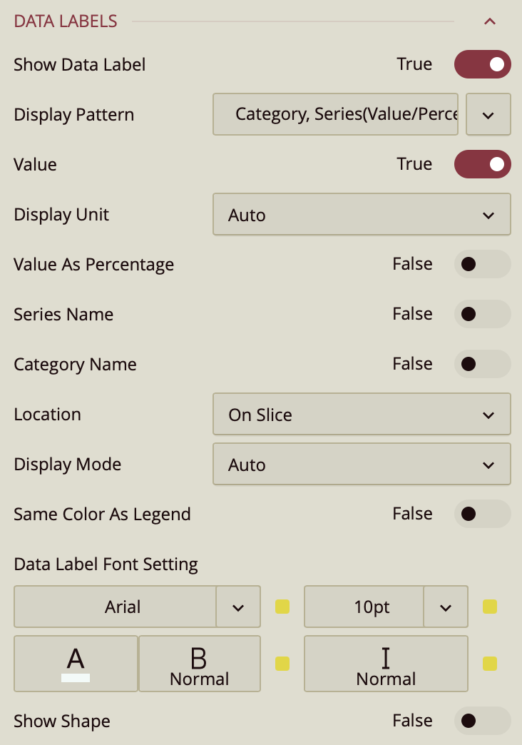Collapse the Data Labels section chevron
This screenshot has height=745, width=522.
490,21
